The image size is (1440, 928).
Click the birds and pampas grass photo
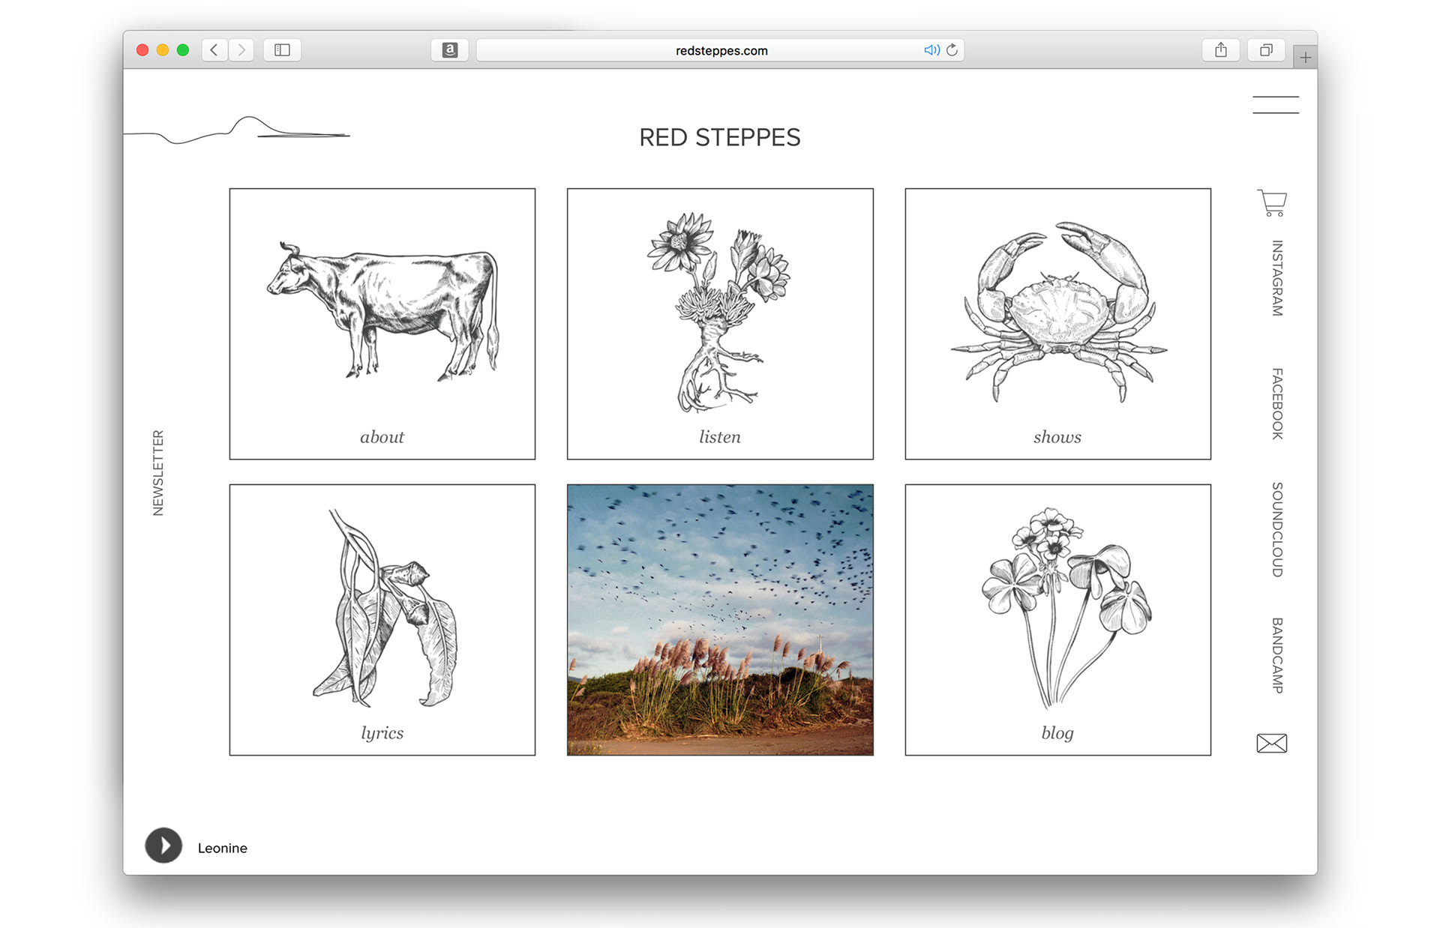720,620
